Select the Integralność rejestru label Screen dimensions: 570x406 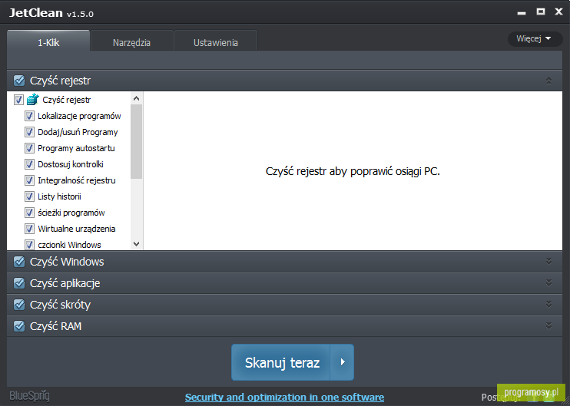(x=77, y=180)
